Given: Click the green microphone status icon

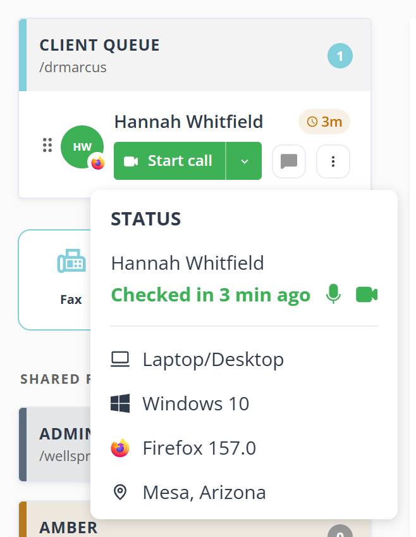Looking at the screenshot, I should (x=333, y=294).
